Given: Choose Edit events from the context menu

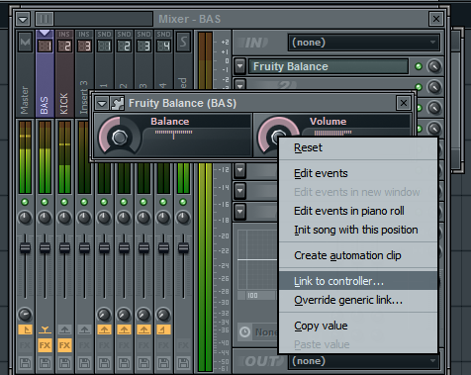Looking at the screenshot, I should [x=358, y=173].
